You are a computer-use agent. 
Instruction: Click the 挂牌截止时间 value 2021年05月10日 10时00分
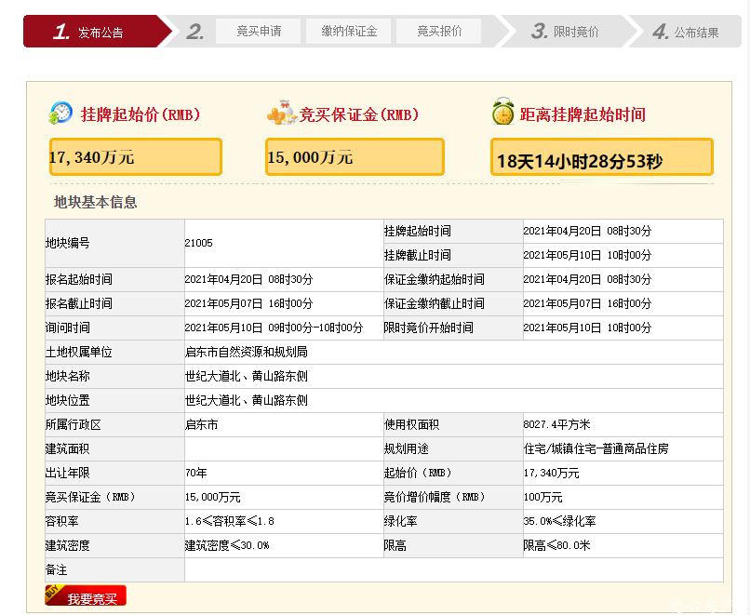pyautogui.click(x=587, y=255)
